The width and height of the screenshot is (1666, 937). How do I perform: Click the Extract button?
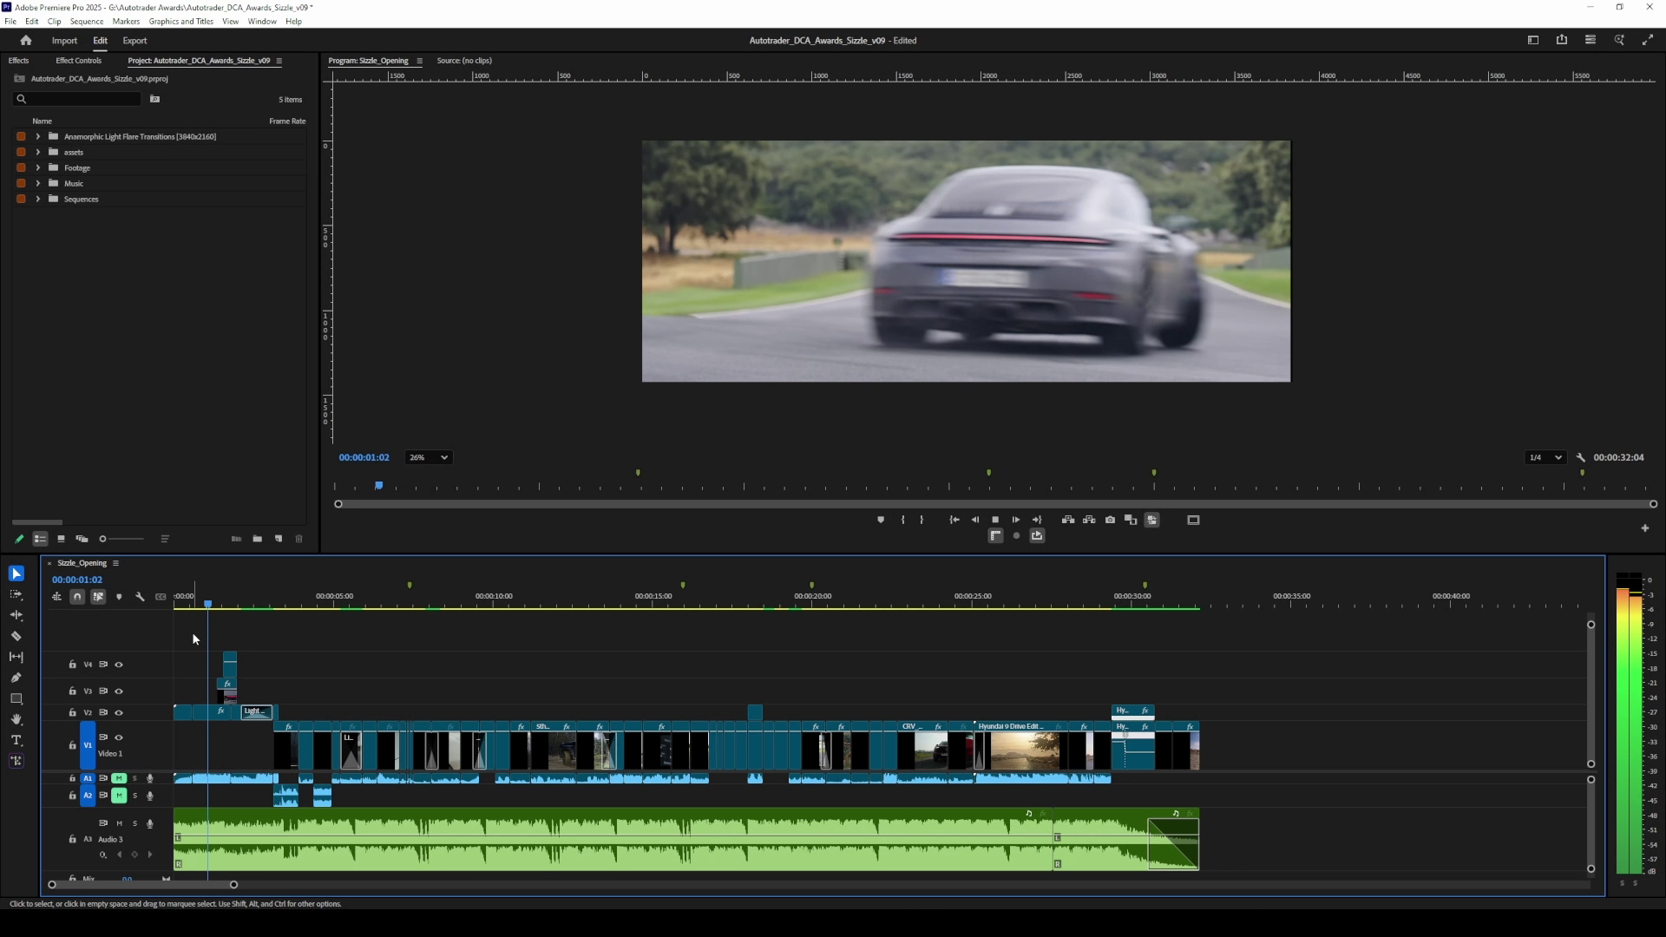click(x=1089, y=520)
